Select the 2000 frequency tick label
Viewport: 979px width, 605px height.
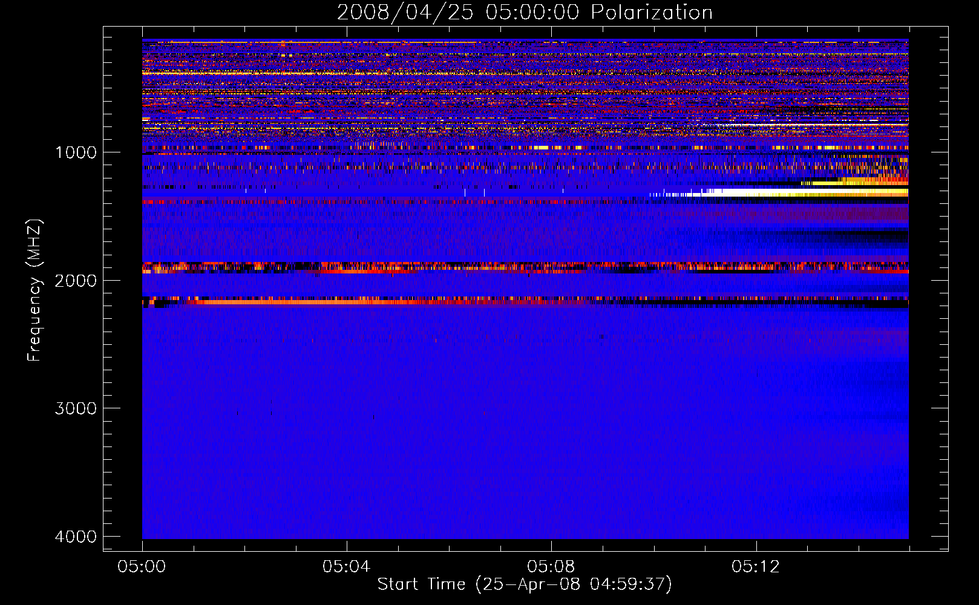pyautogui.click(x=76, y=281)
